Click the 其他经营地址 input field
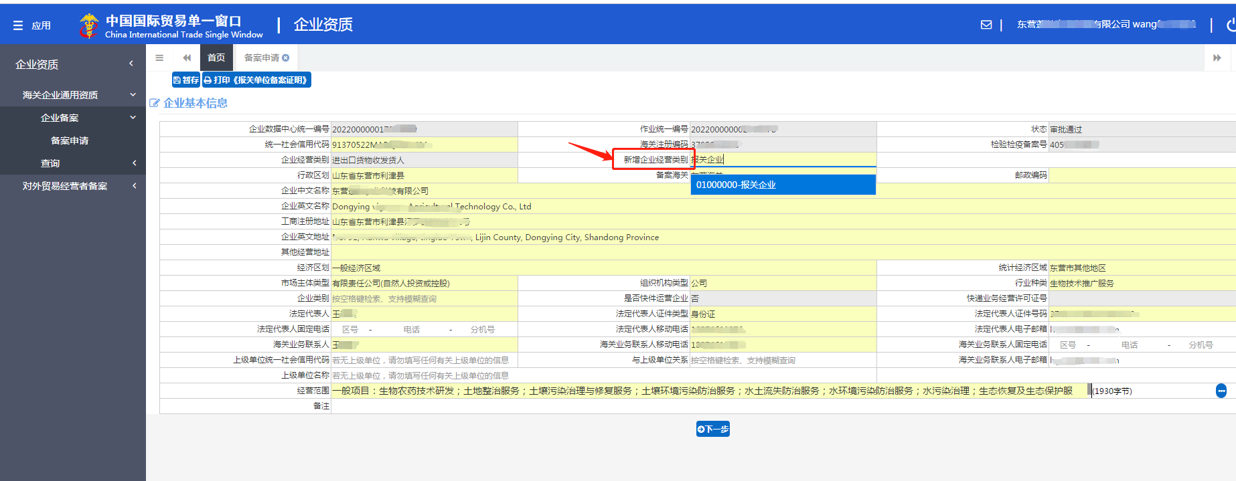Viewport: 1236px width, 481px height. coord(783,252)
